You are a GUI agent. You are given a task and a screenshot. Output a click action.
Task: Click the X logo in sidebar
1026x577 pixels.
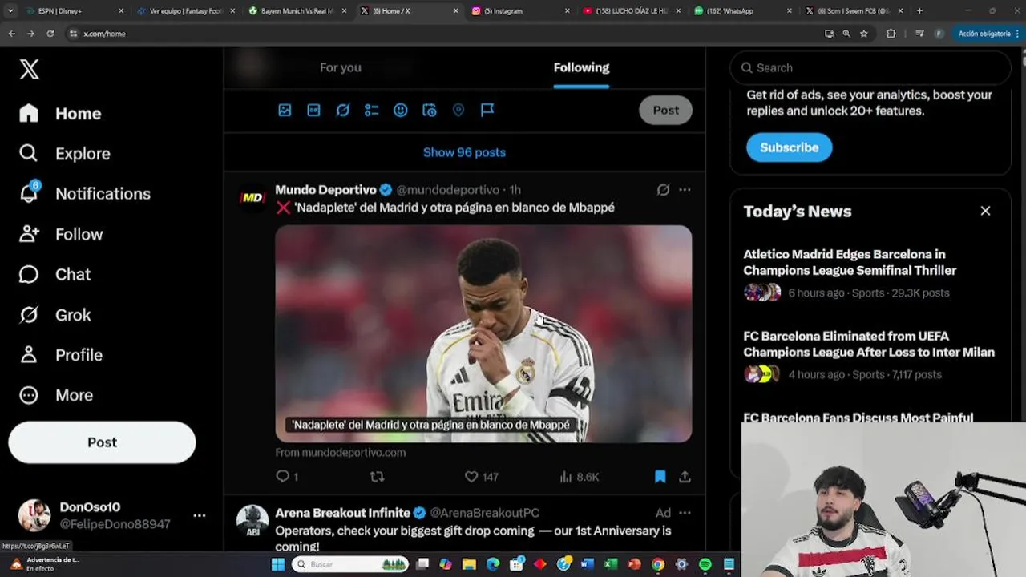29,69
